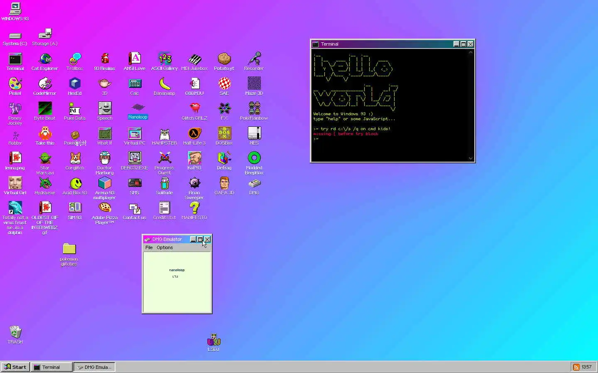Open the GAFA 3D icon
The height and width of the screenshot is (373, 598).
click(224, 186)
